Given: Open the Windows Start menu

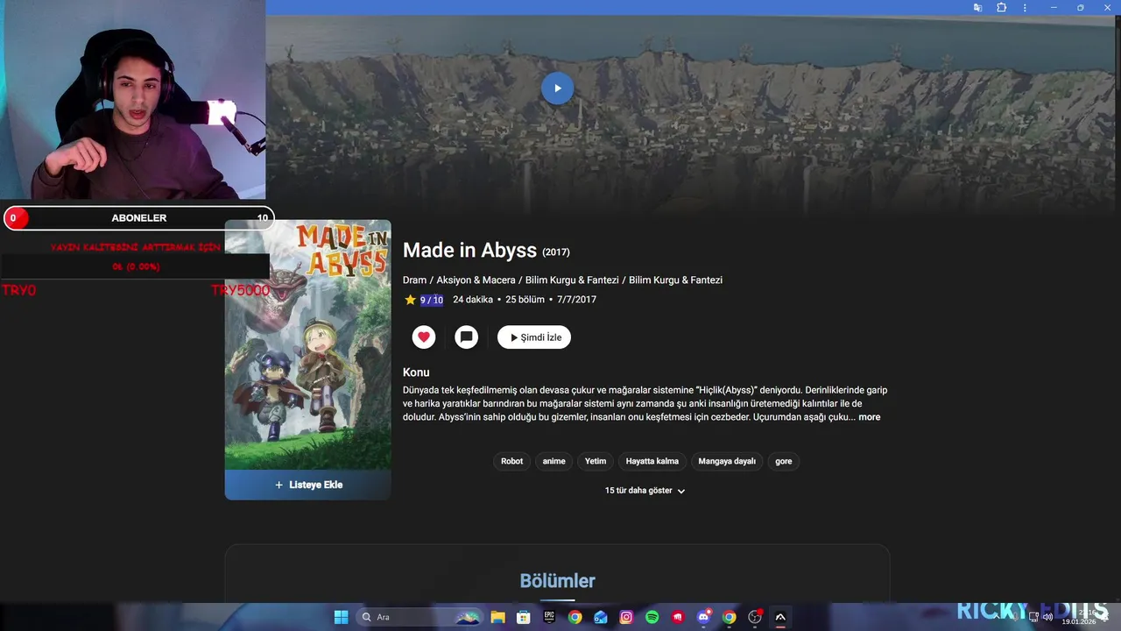Looking at the screenshot, I should [341, 617].
